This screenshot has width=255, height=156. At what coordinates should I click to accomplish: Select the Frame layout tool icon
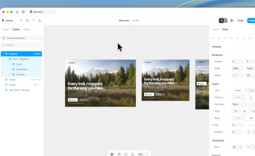[27, 20]
